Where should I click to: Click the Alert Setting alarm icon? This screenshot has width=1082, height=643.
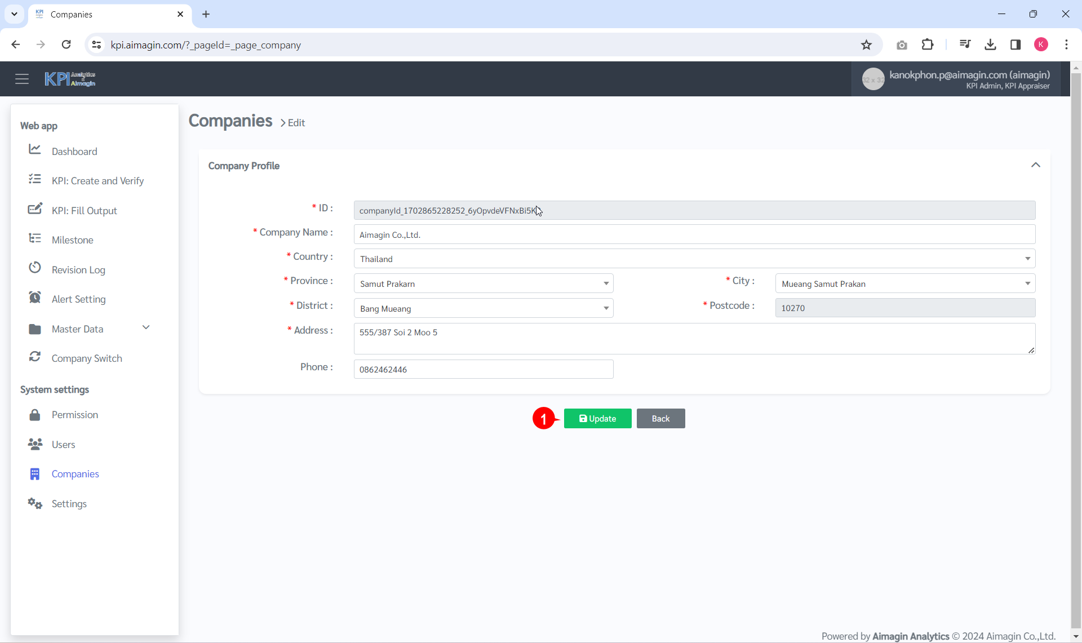[x=35, y=298]
